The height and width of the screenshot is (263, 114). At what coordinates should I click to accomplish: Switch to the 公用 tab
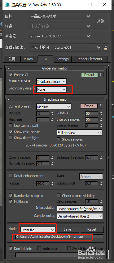pyautogui.click(x=12, y=59)
